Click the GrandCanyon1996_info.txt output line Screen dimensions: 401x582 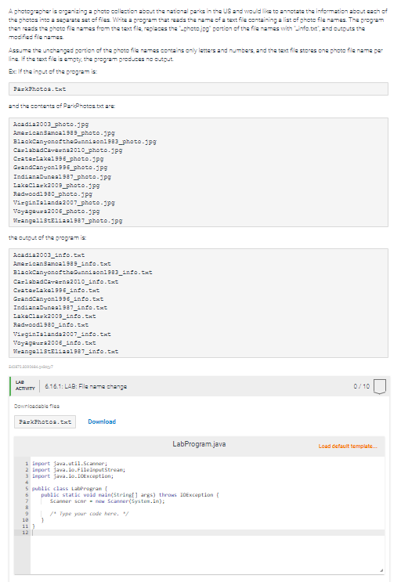[58, 299]
